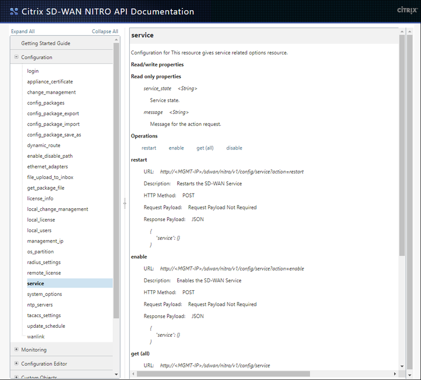Select appliance_certificate in the tree
This screenshot has height=380, width=421.
coord(50,81)
